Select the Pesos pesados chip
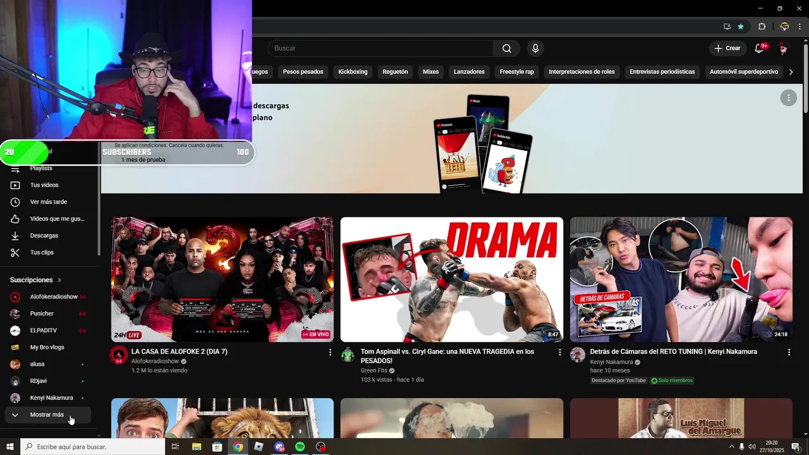Screen dimensions: 809x455 (303, 71)
